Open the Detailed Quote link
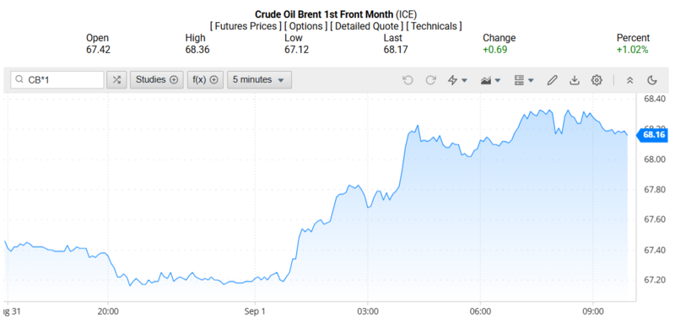This screenshot has height=318, width=675. coord(366,26)
